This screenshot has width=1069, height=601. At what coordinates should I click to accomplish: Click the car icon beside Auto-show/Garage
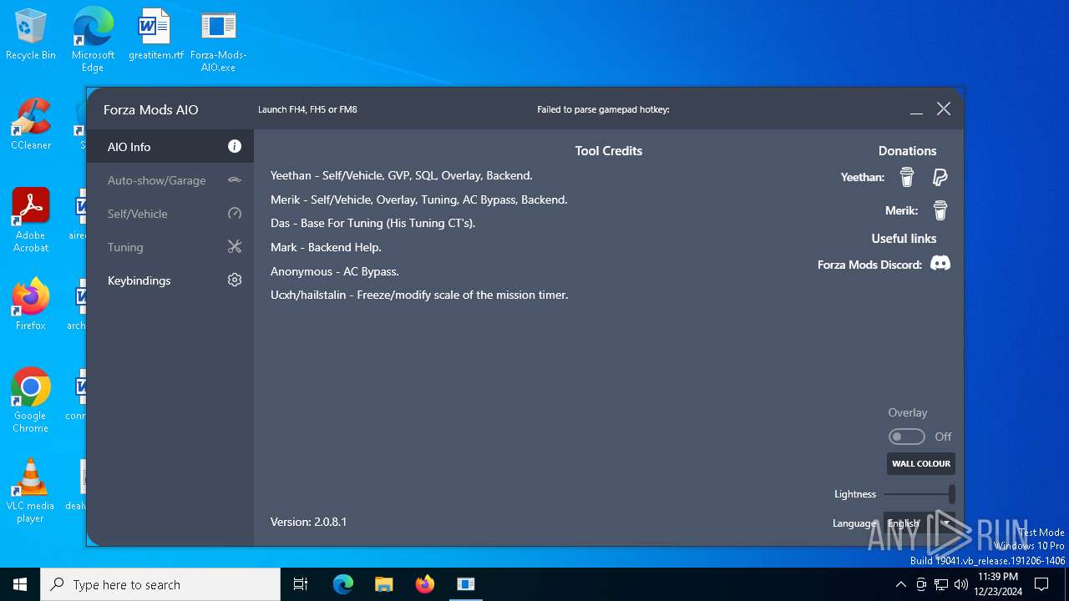pyautogui.click(x=235, y=179)
